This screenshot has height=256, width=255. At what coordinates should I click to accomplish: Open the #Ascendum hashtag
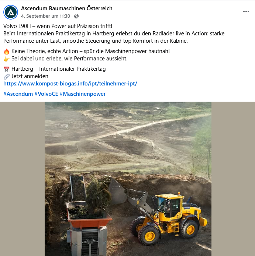[x=18, y=94]
